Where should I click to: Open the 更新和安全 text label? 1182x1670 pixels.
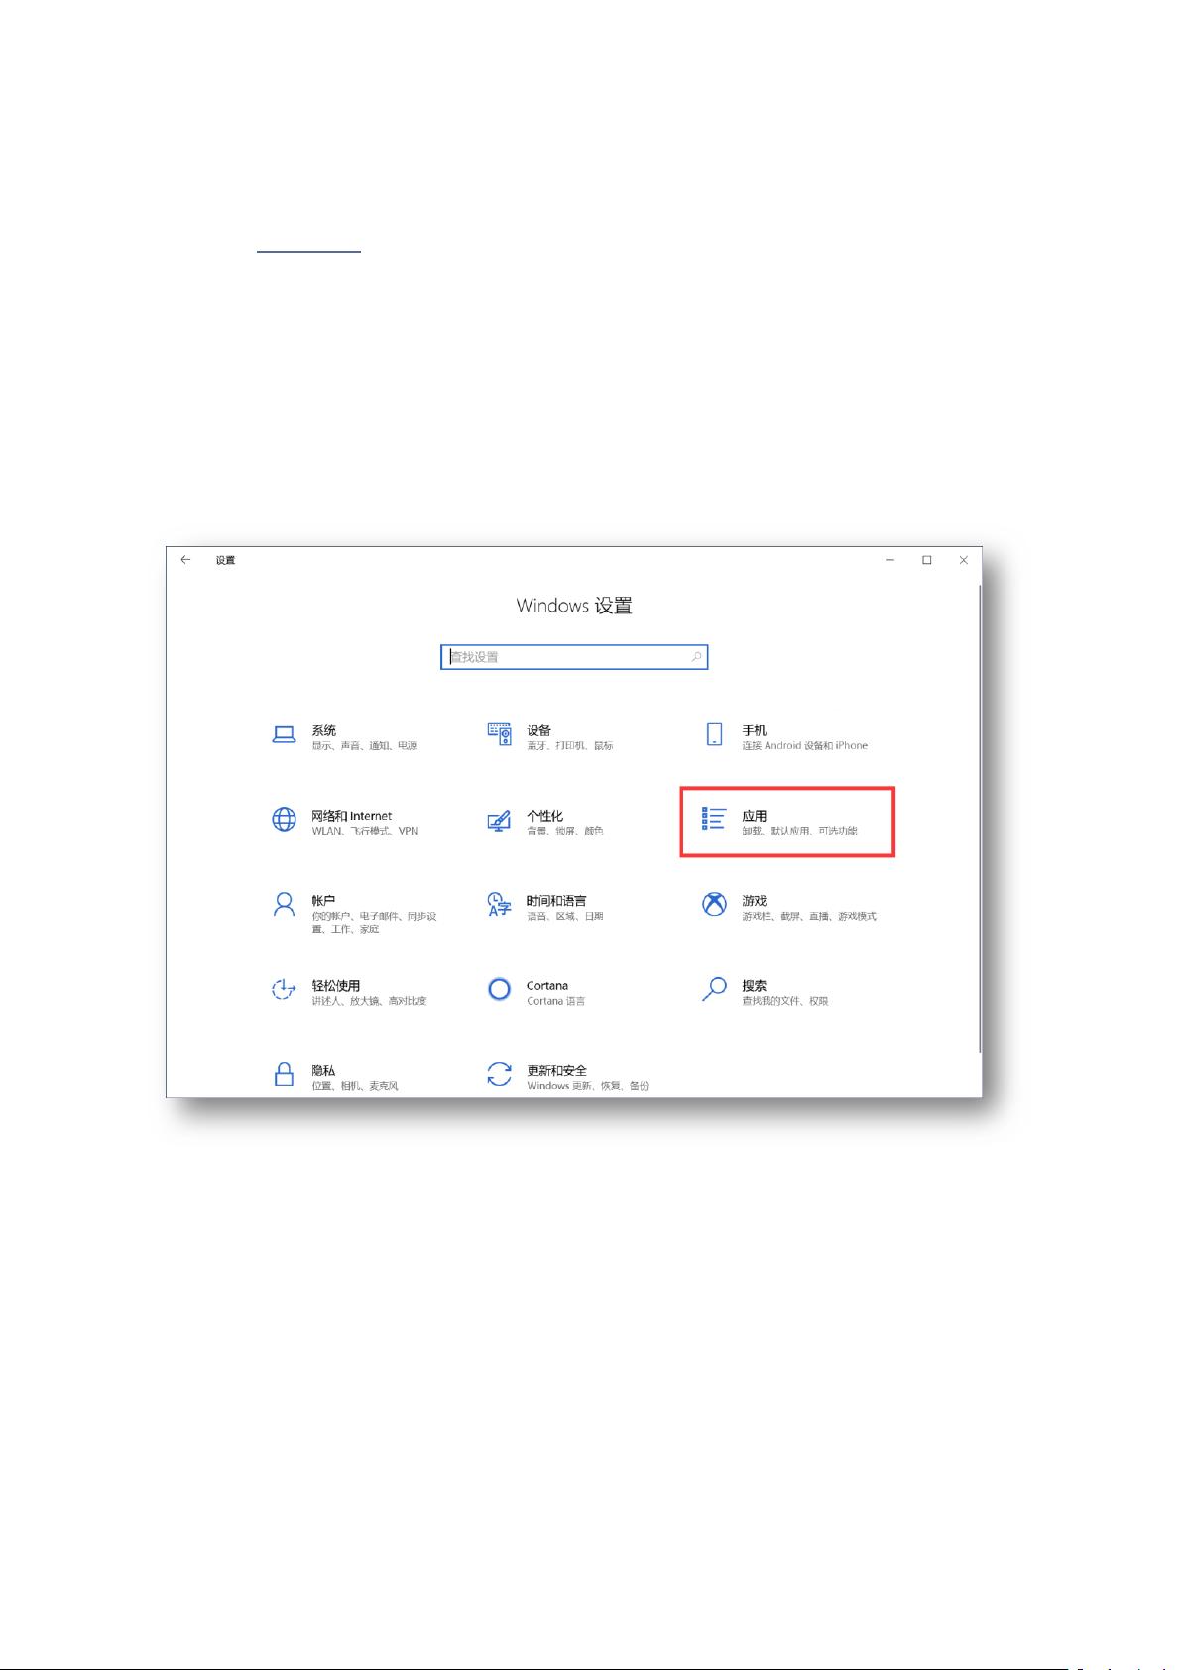[x=556, y=1070]
